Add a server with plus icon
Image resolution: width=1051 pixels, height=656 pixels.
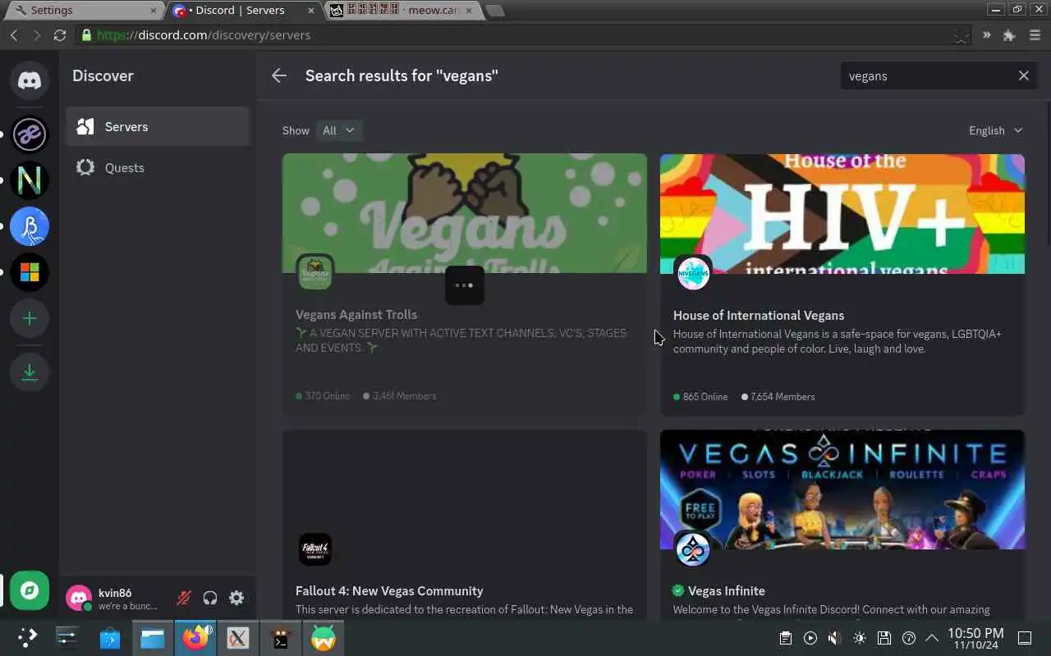30,318
